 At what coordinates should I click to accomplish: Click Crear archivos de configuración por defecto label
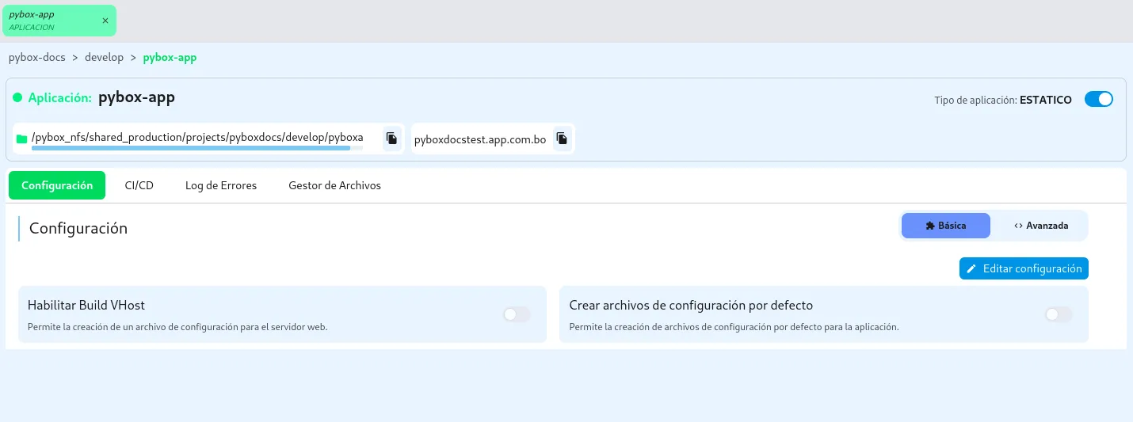pos(691,305)
